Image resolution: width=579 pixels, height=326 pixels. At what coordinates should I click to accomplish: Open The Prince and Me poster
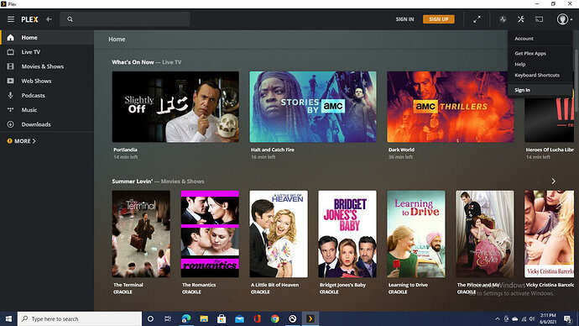tap(484, 234)
